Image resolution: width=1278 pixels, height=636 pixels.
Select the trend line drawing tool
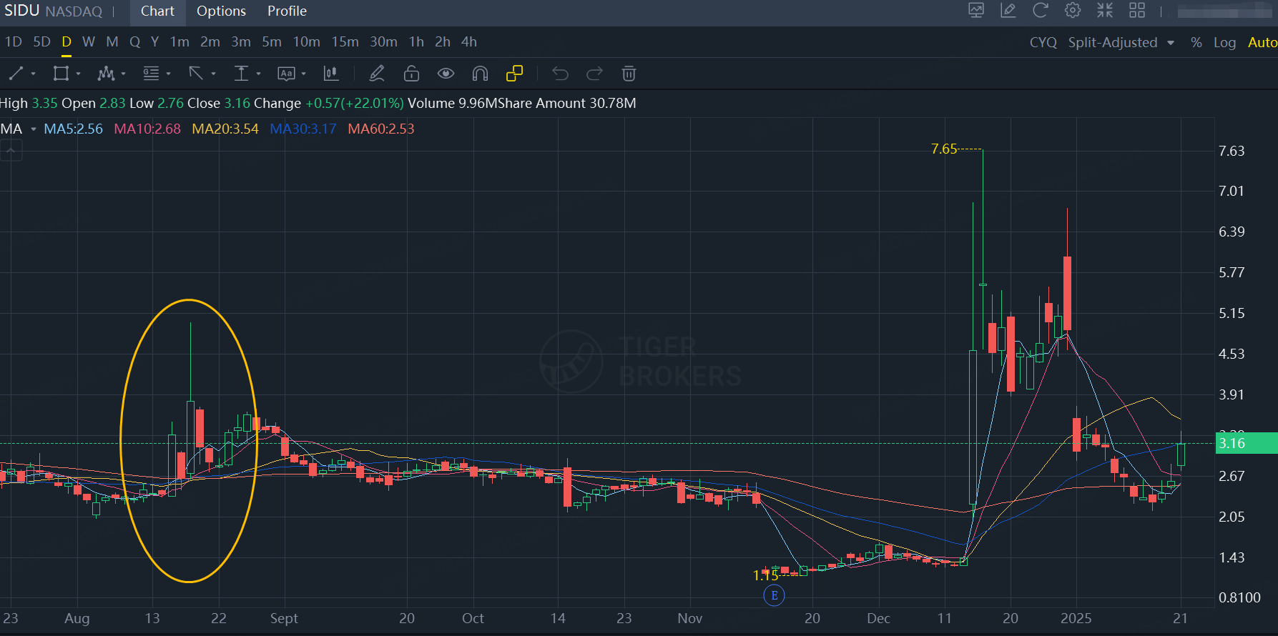(x=16, y=74)
